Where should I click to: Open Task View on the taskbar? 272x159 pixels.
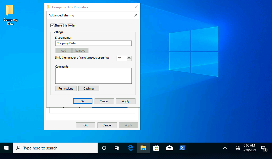(x=117, y=148)
